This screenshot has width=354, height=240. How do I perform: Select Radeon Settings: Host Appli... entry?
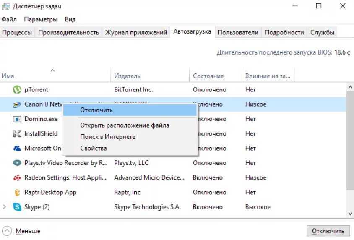[65, 177]
